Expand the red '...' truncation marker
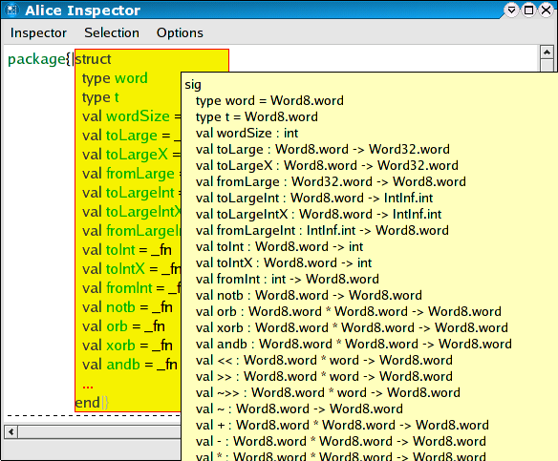Viewport: 558px width, 461px height. tap(88, 387)
